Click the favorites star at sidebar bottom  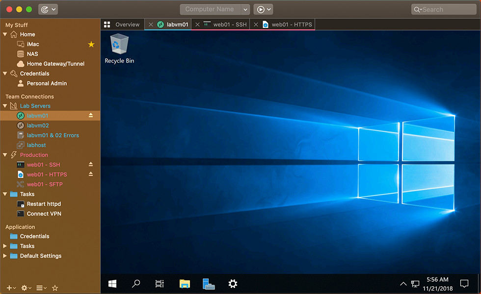click(55, 288)
